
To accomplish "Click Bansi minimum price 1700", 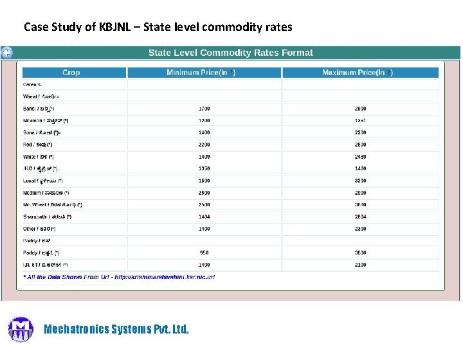I will [204, 109].
